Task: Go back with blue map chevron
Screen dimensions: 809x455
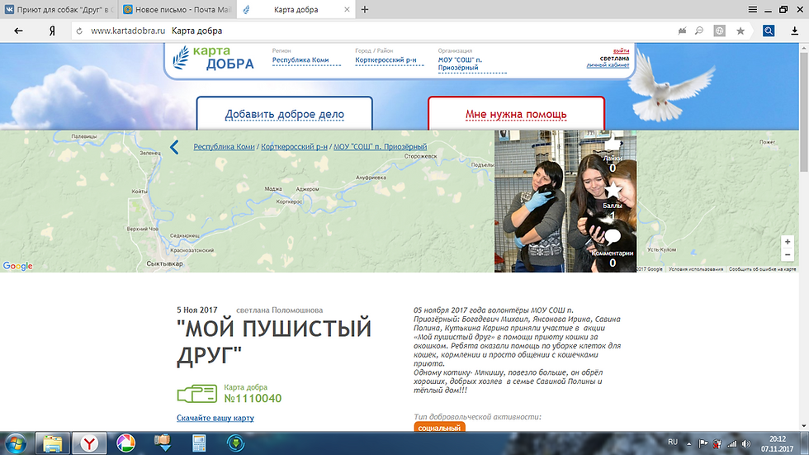Action: 174,147
